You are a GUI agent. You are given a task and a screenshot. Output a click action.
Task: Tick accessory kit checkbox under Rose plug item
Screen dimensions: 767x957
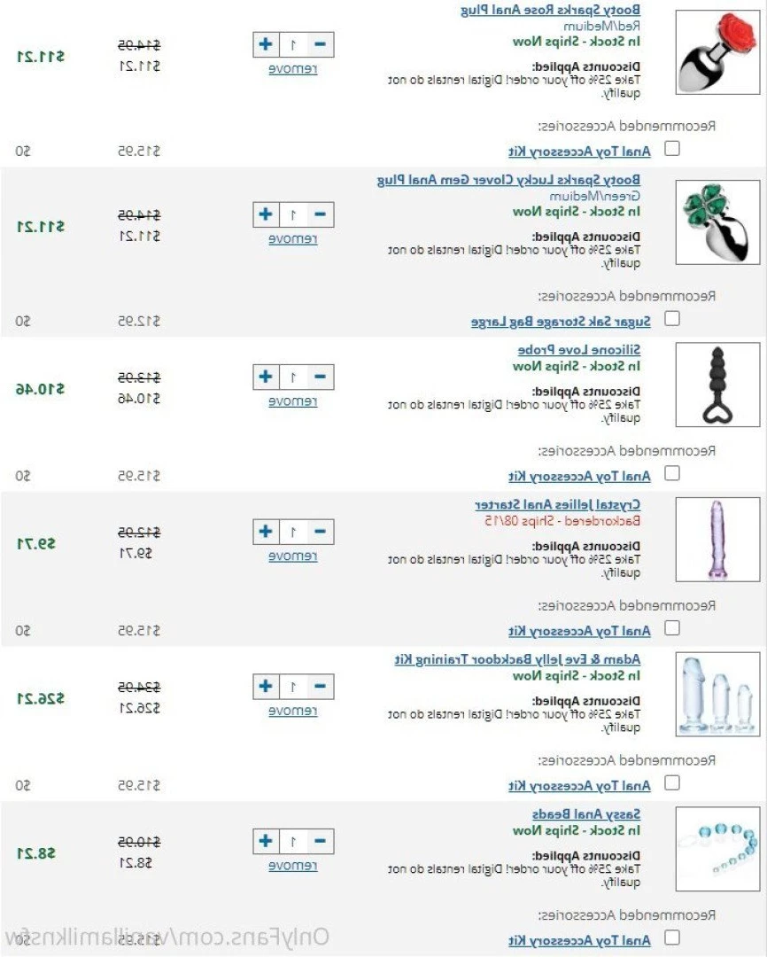[672, 149]
